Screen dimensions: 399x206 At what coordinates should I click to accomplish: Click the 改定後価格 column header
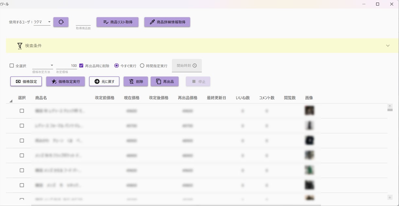[x=159, y=98]
